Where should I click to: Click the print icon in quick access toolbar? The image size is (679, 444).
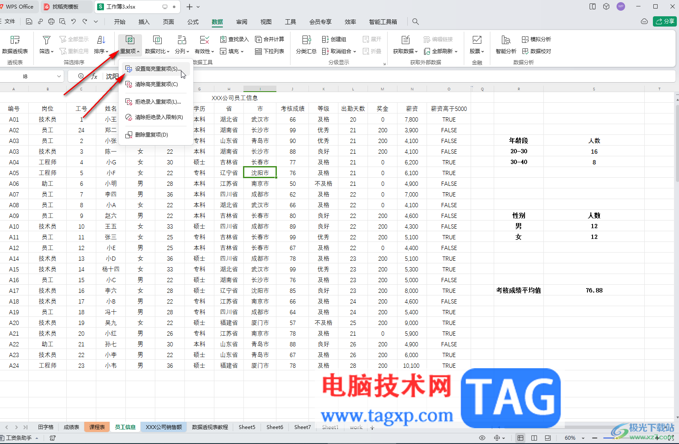coord(51,21)
